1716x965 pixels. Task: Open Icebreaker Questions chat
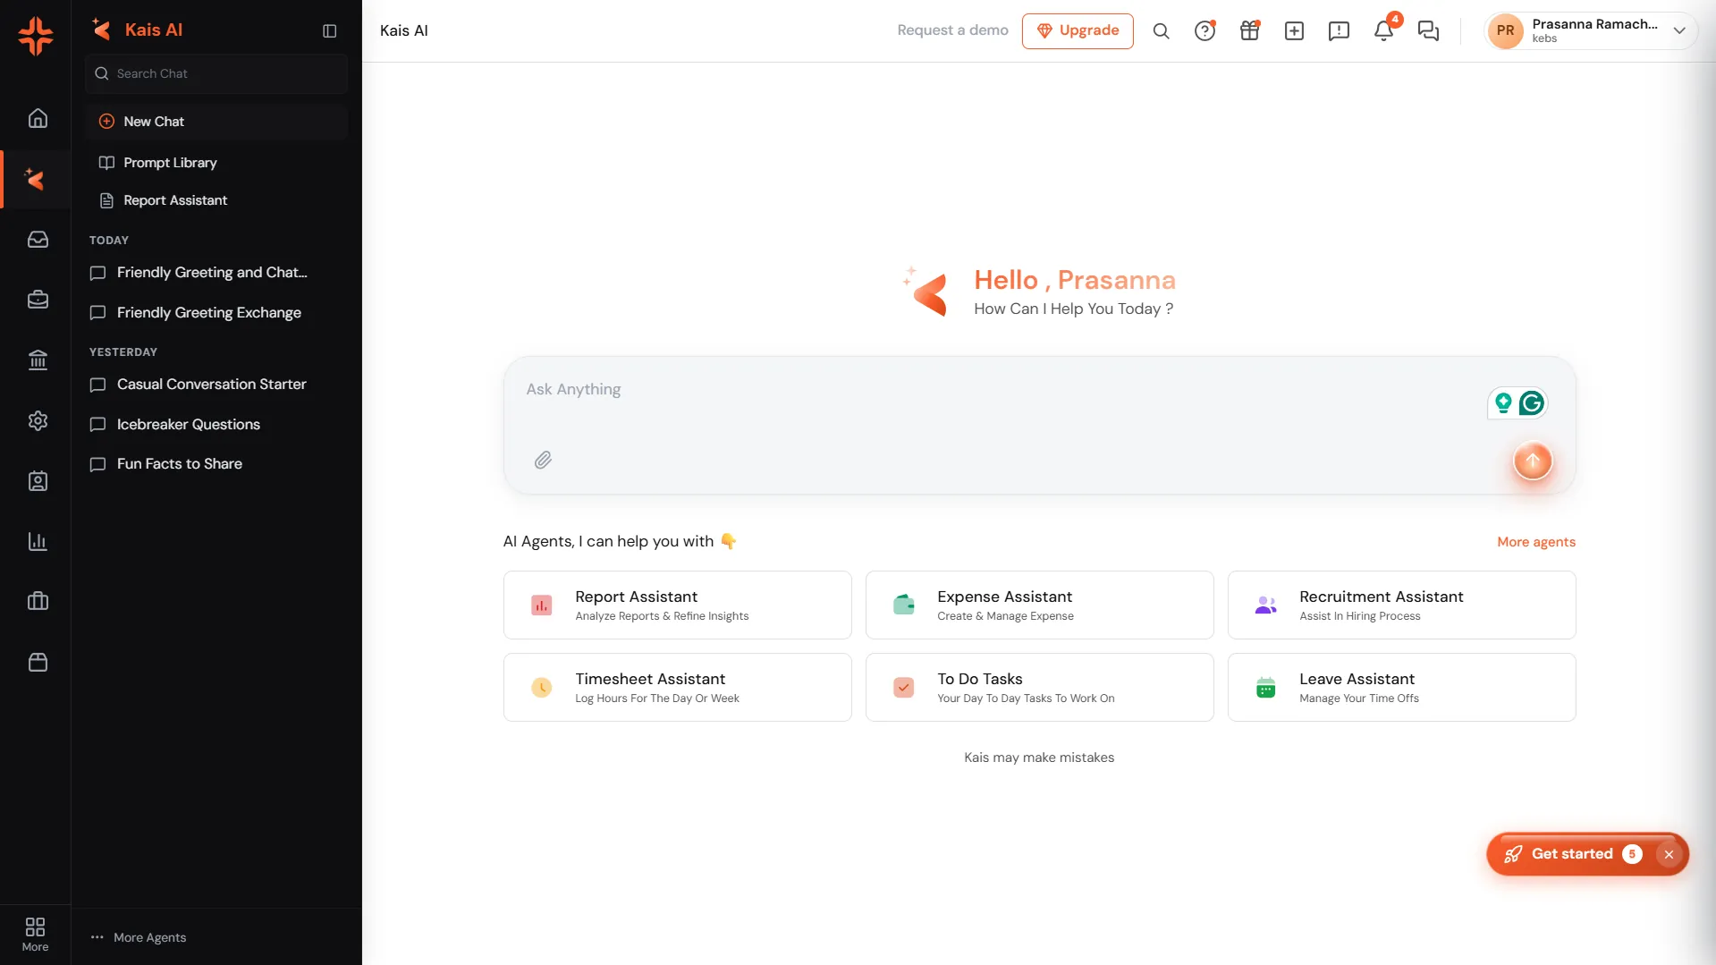click(188, 424)
